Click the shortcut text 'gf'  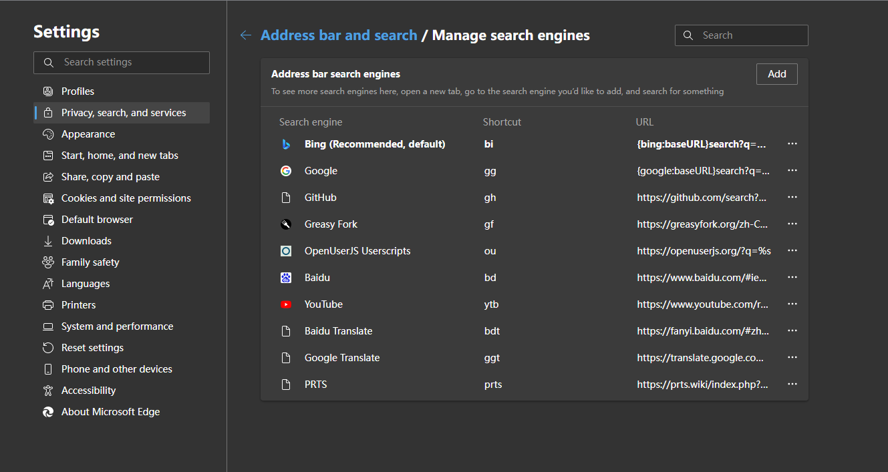(489, 224)
